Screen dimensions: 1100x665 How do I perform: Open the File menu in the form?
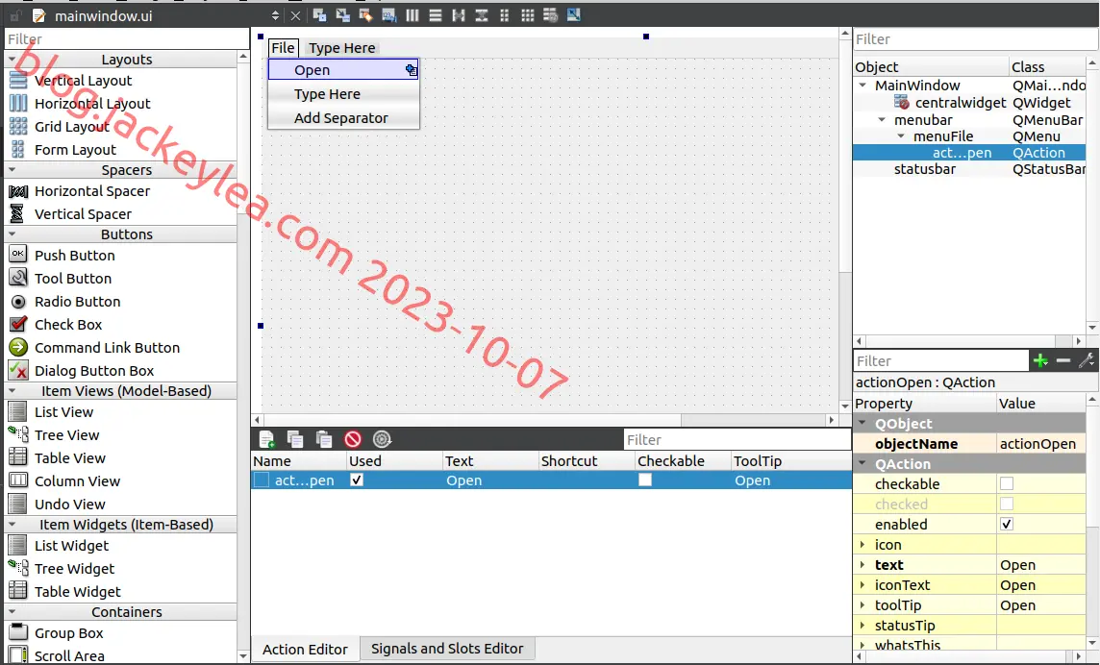coord(283,48)
